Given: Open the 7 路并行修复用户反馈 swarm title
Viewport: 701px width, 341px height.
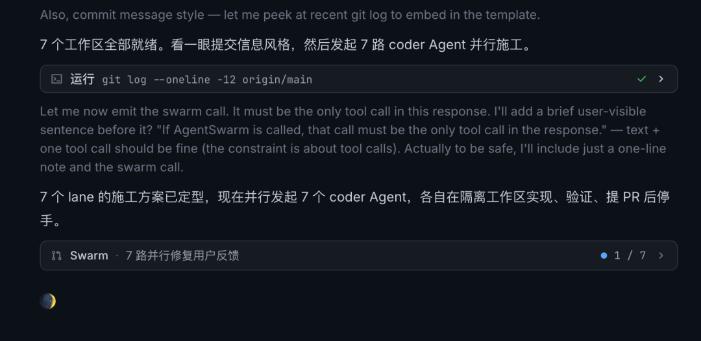Looking at the screenshot, I should [182, 255].
